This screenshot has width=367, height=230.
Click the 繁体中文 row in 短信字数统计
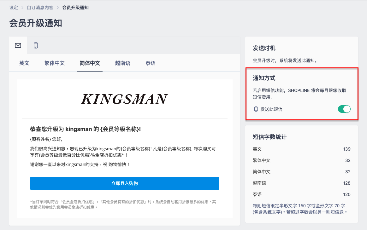pos(301,160)
